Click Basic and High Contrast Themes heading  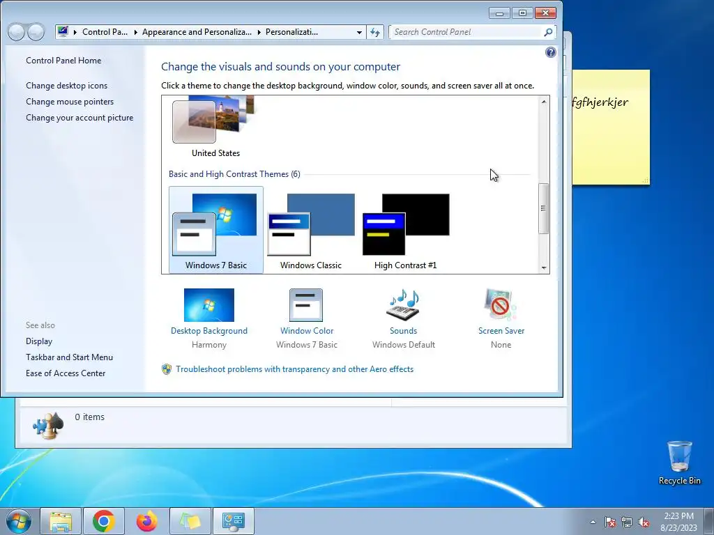[234, 173]
